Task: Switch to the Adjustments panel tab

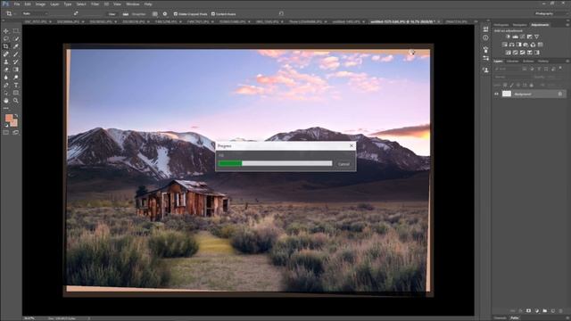Action: [x=540, y=25]
